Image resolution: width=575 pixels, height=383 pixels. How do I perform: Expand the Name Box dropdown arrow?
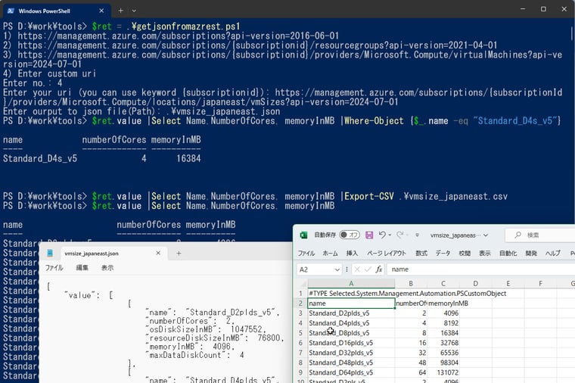(337, 270)
